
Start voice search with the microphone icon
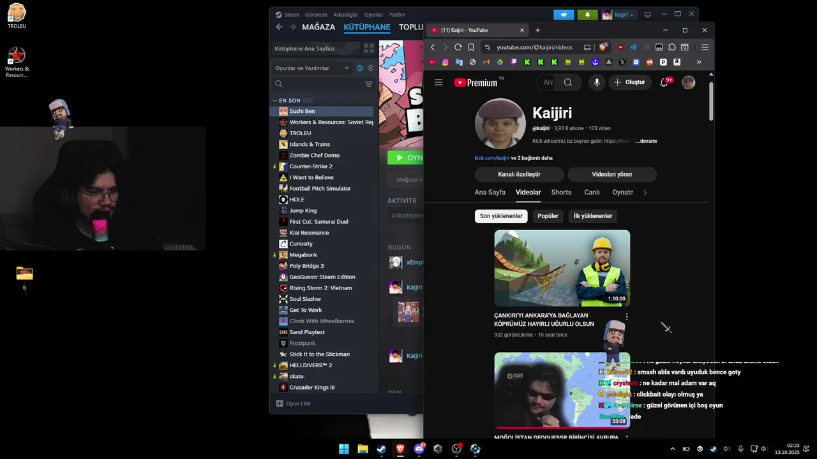(x=597, y=82)
